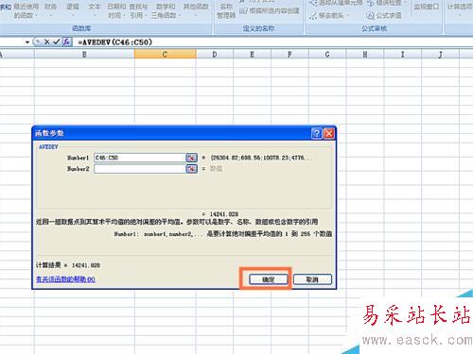
Task: Open the 查找与引用 functions dropdown
Action: point(138,10)
